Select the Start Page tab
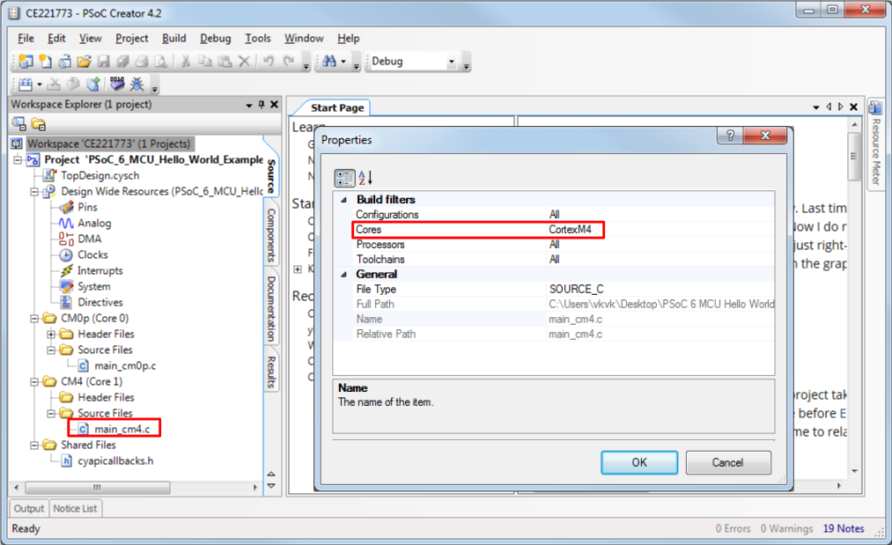The image size is (892, 545). pyautogui.click(x=336, y=107)
